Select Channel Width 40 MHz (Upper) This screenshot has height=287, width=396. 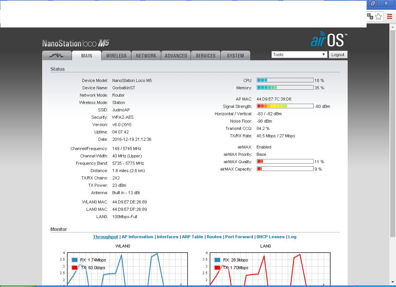[x=127, y=156]
